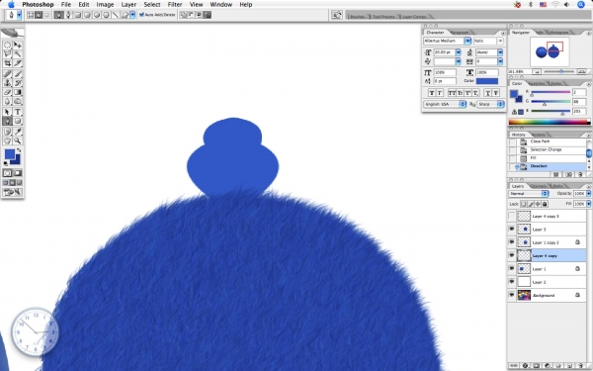Select the Clone Stamp tool
593x371 pixels.
click(7, 83)
